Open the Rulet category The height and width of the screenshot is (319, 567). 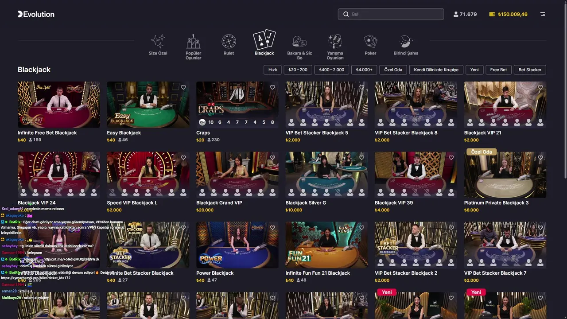[229, 45]
